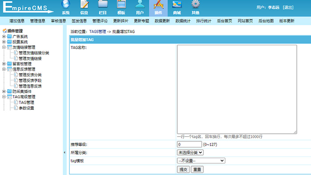
Task: Open the tag模板 dropdown
Action: coord(201,160)
